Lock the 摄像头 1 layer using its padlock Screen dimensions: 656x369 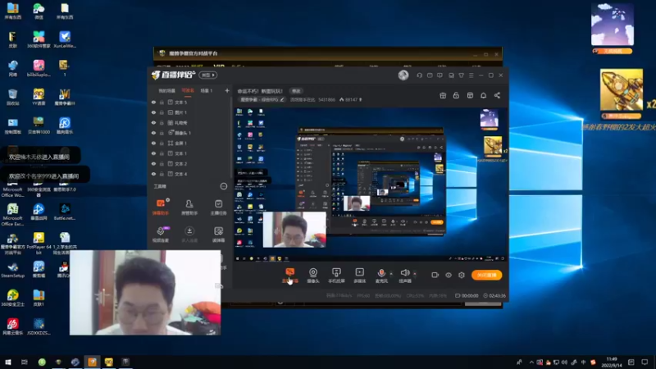[x=162, y=133]
